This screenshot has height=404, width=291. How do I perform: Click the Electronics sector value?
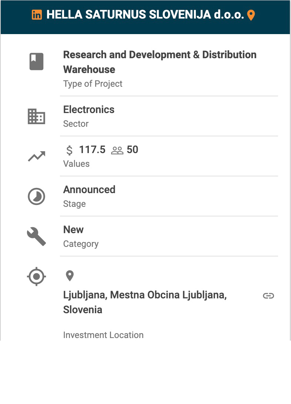(x=89, y=109)
